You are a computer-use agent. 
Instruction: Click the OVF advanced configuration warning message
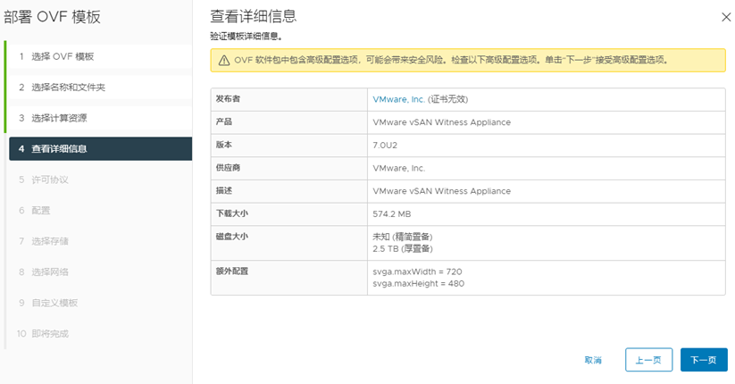pyautogui.click(x=451, y=60)
